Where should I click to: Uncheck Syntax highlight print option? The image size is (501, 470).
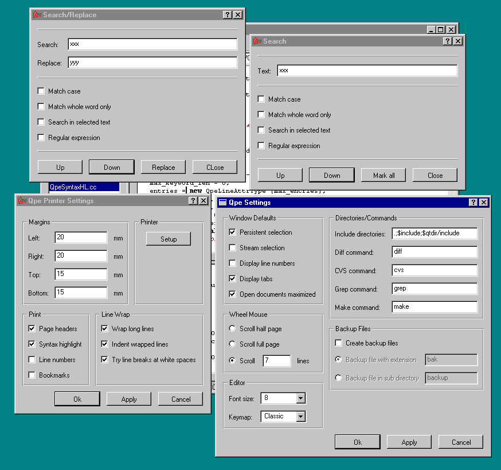point(32,344)
